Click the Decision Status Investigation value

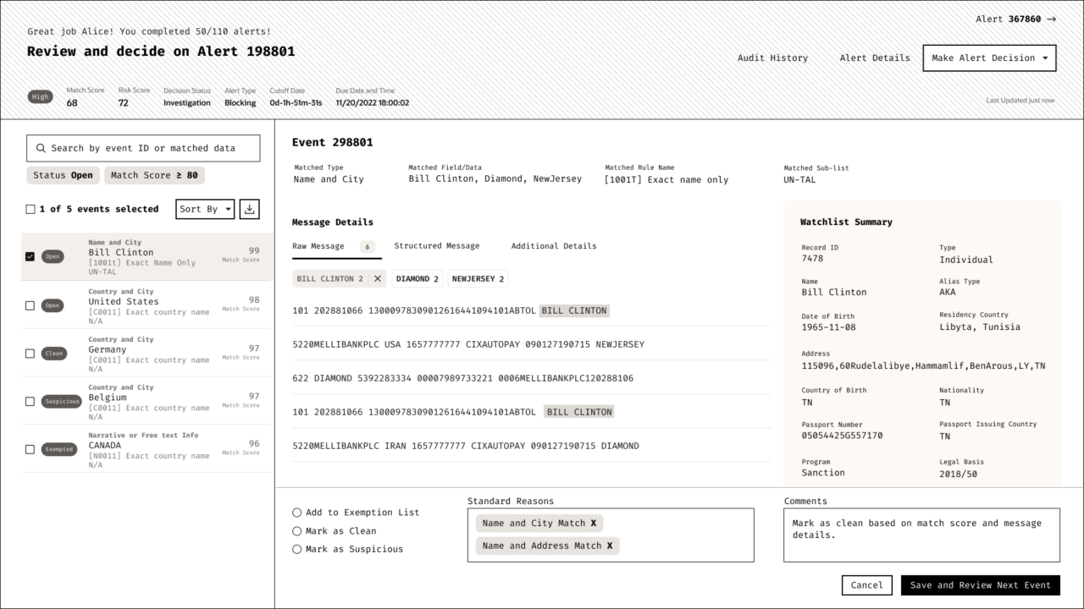[187, 103]
